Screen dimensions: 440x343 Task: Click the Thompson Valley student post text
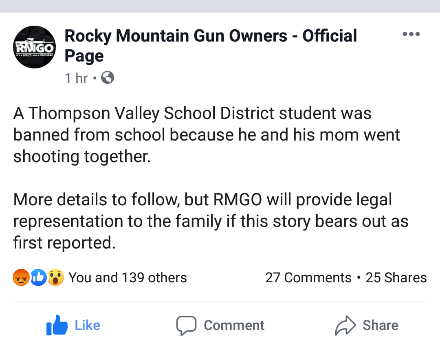point(207,135)
